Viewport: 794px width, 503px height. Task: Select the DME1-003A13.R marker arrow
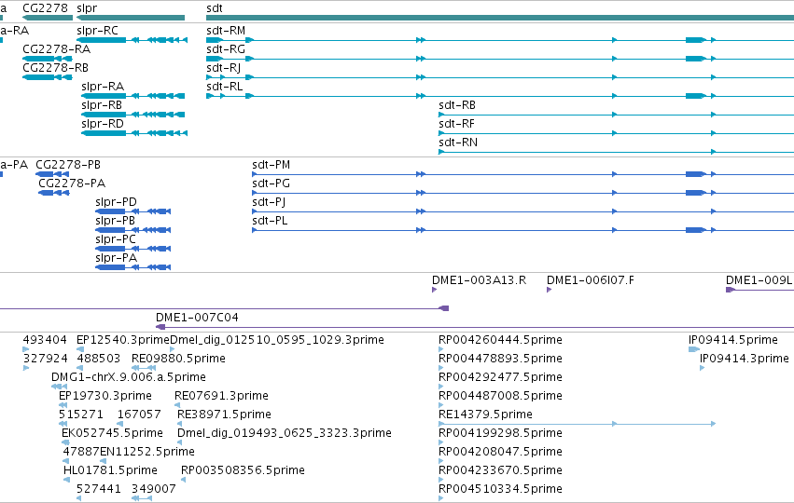(x=435, y=291)
